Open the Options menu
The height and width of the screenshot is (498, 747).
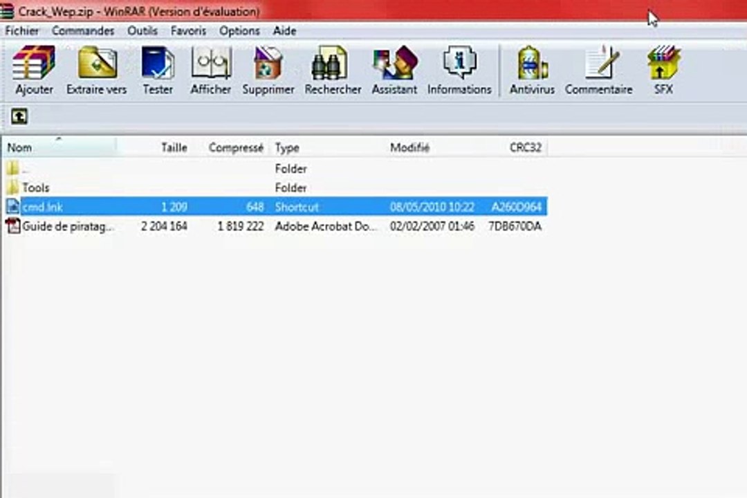239,31
